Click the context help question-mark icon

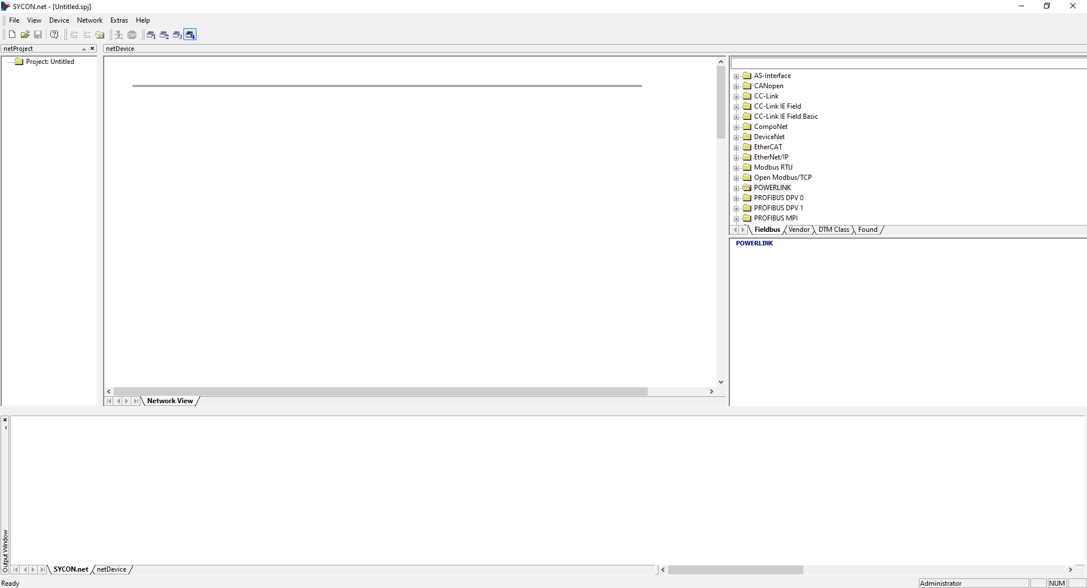tap(54, 34)
